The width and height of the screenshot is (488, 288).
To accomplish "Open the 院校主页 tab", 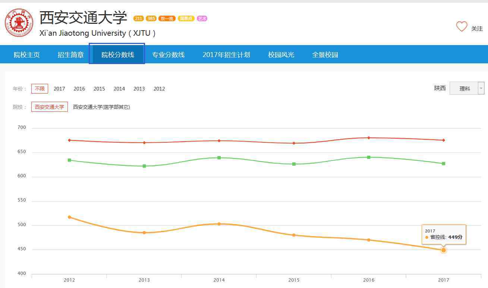I will pos(27,55).
